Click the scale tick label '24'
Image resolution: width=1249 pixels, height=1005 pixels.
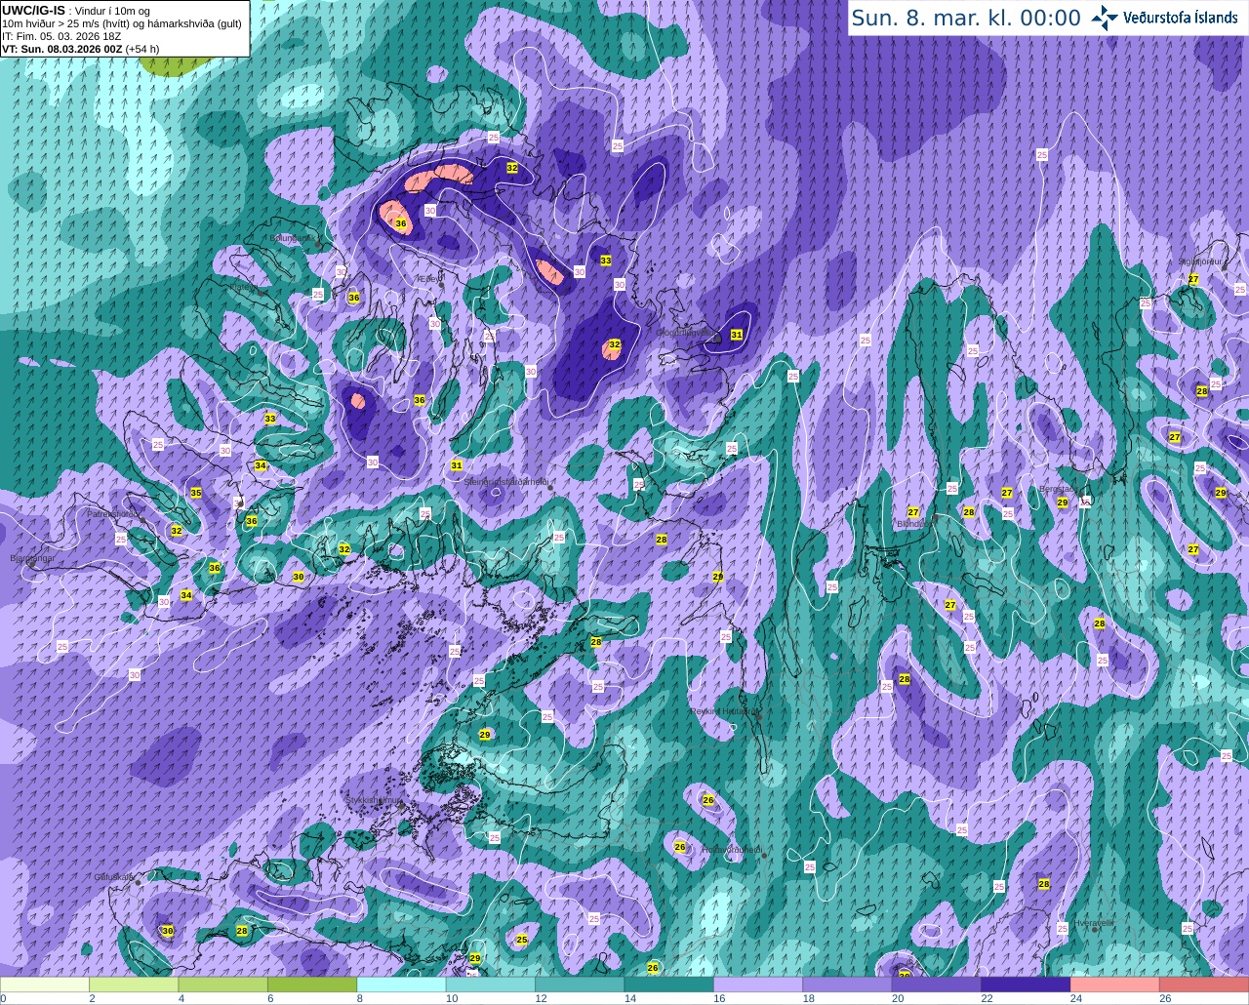tap(1075, 999)
